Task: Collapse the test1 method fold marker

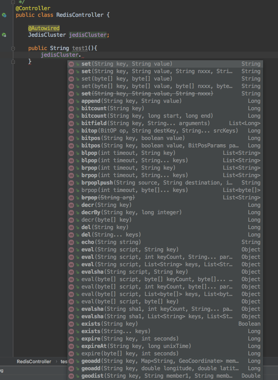Action: point(13,48)
